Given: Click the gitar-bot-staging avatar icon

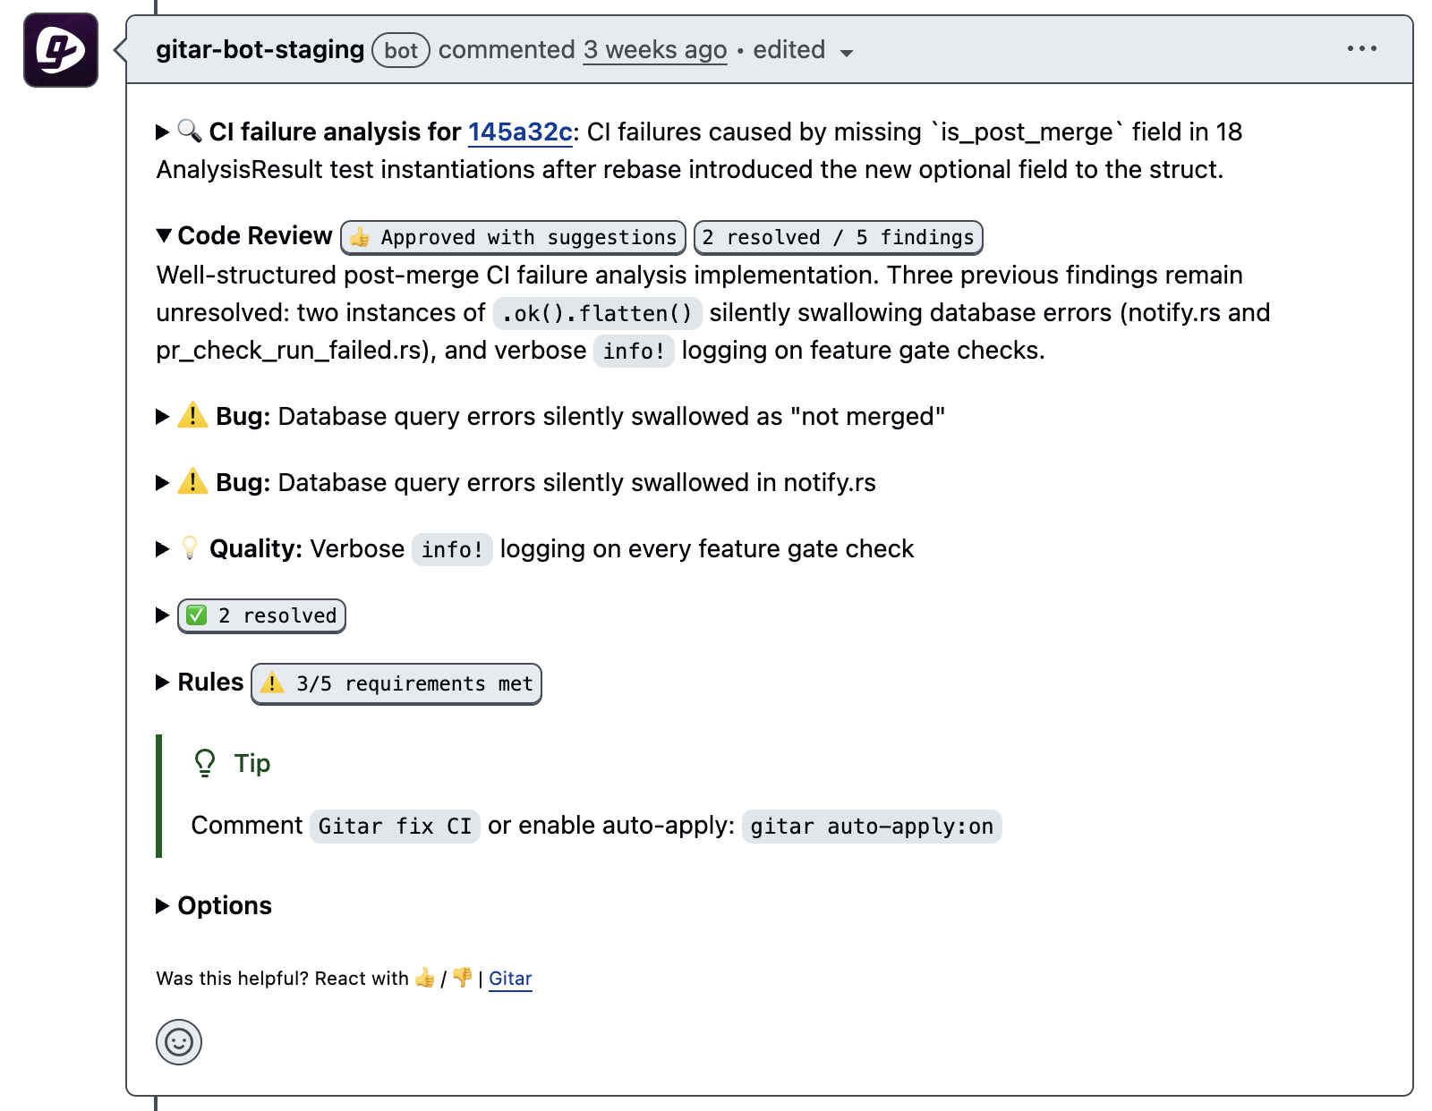Looking at the screenshot, I should [x=61, y=50].
